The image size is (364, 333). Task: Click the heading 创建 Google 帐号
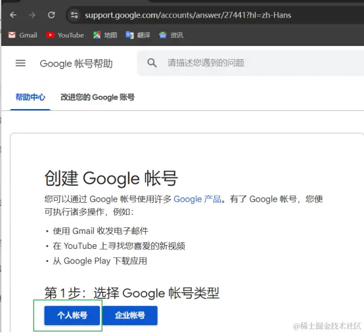[111, 178]
